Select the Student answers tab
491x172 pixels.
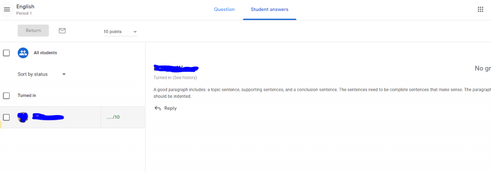pyautogui.click(x=269, y=10)
